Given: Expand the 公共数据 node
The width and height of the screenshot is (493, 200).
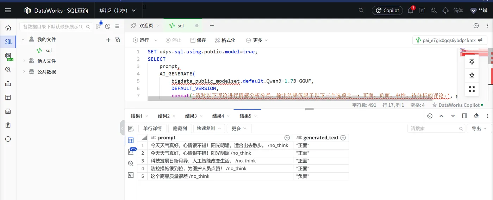Looking at the screenshot, I should [24, 72].
